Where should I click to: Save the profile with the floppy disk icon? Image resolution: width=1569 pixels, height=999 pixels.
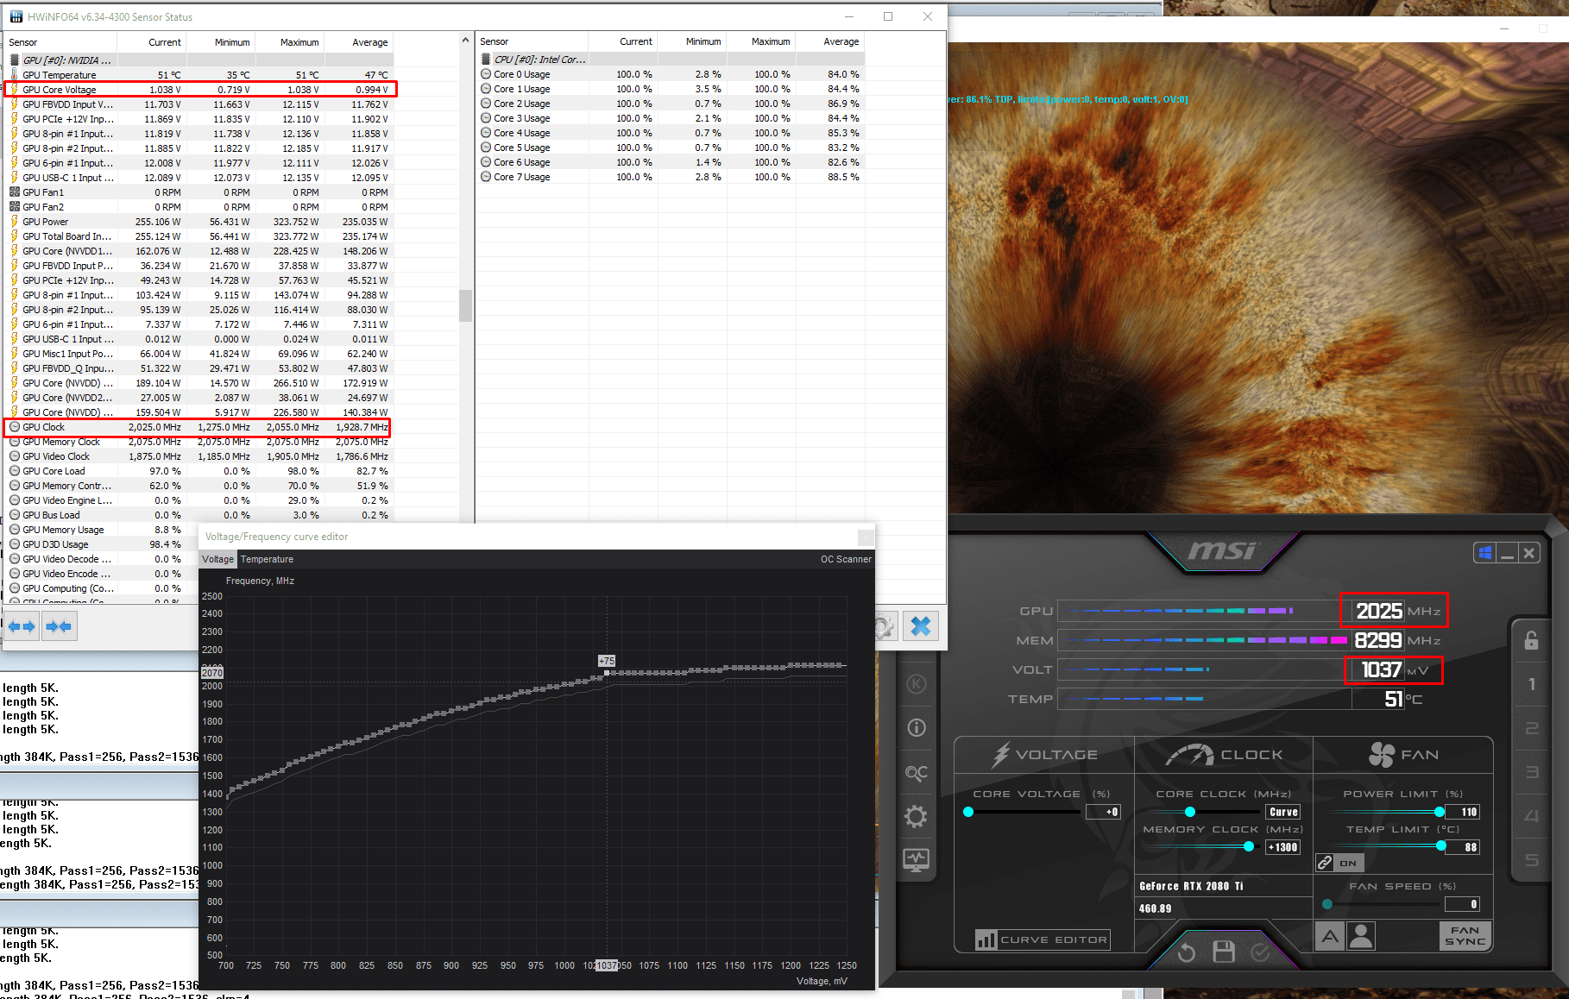click(x=1224, y=952)
